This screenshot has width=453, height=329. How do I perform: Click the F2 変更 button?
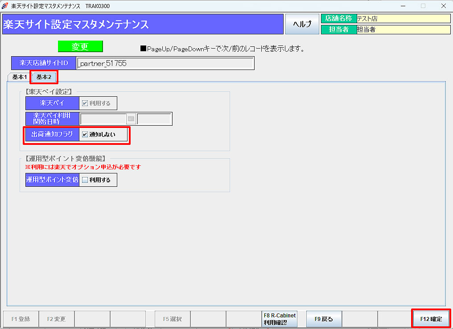56,319
